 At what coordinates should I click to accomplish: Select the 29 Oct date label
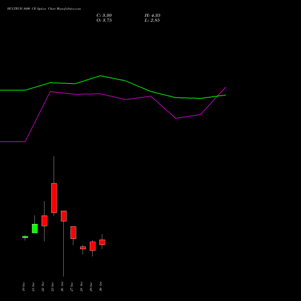tap(91, 287)
